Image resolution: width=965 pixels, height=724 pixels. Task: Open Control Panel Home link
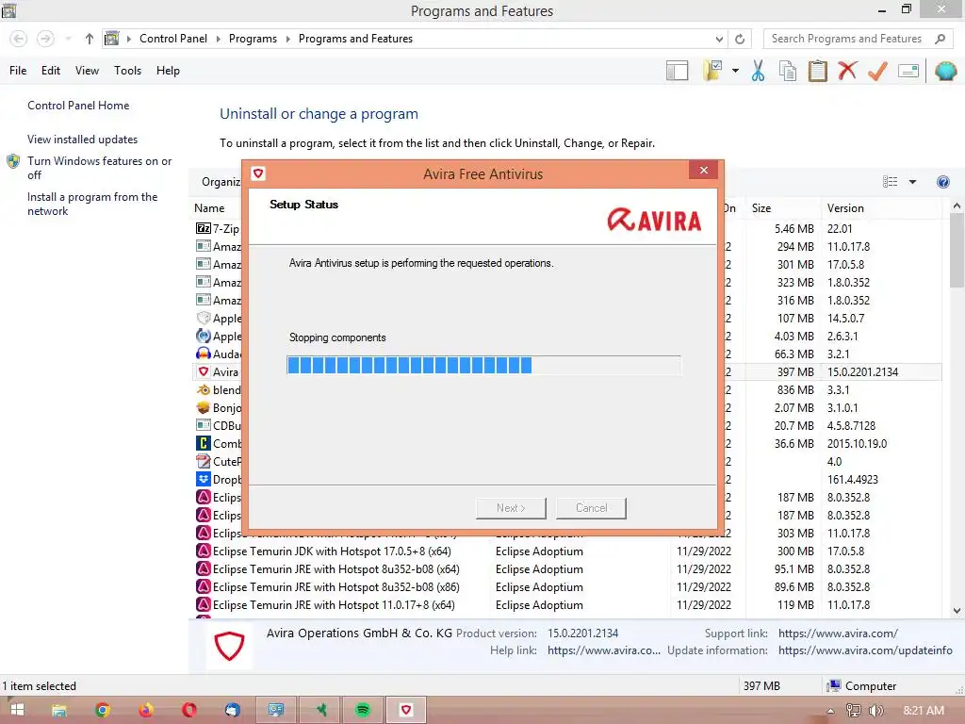(78, 106)
